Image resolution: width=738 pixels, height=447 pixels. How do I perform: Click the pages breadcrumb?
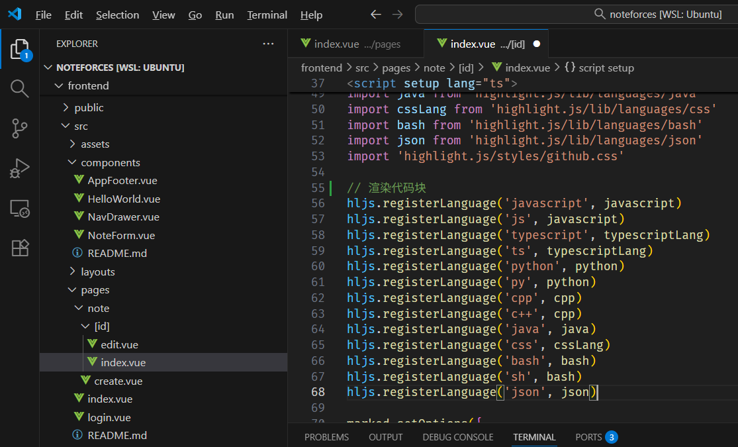396,68
